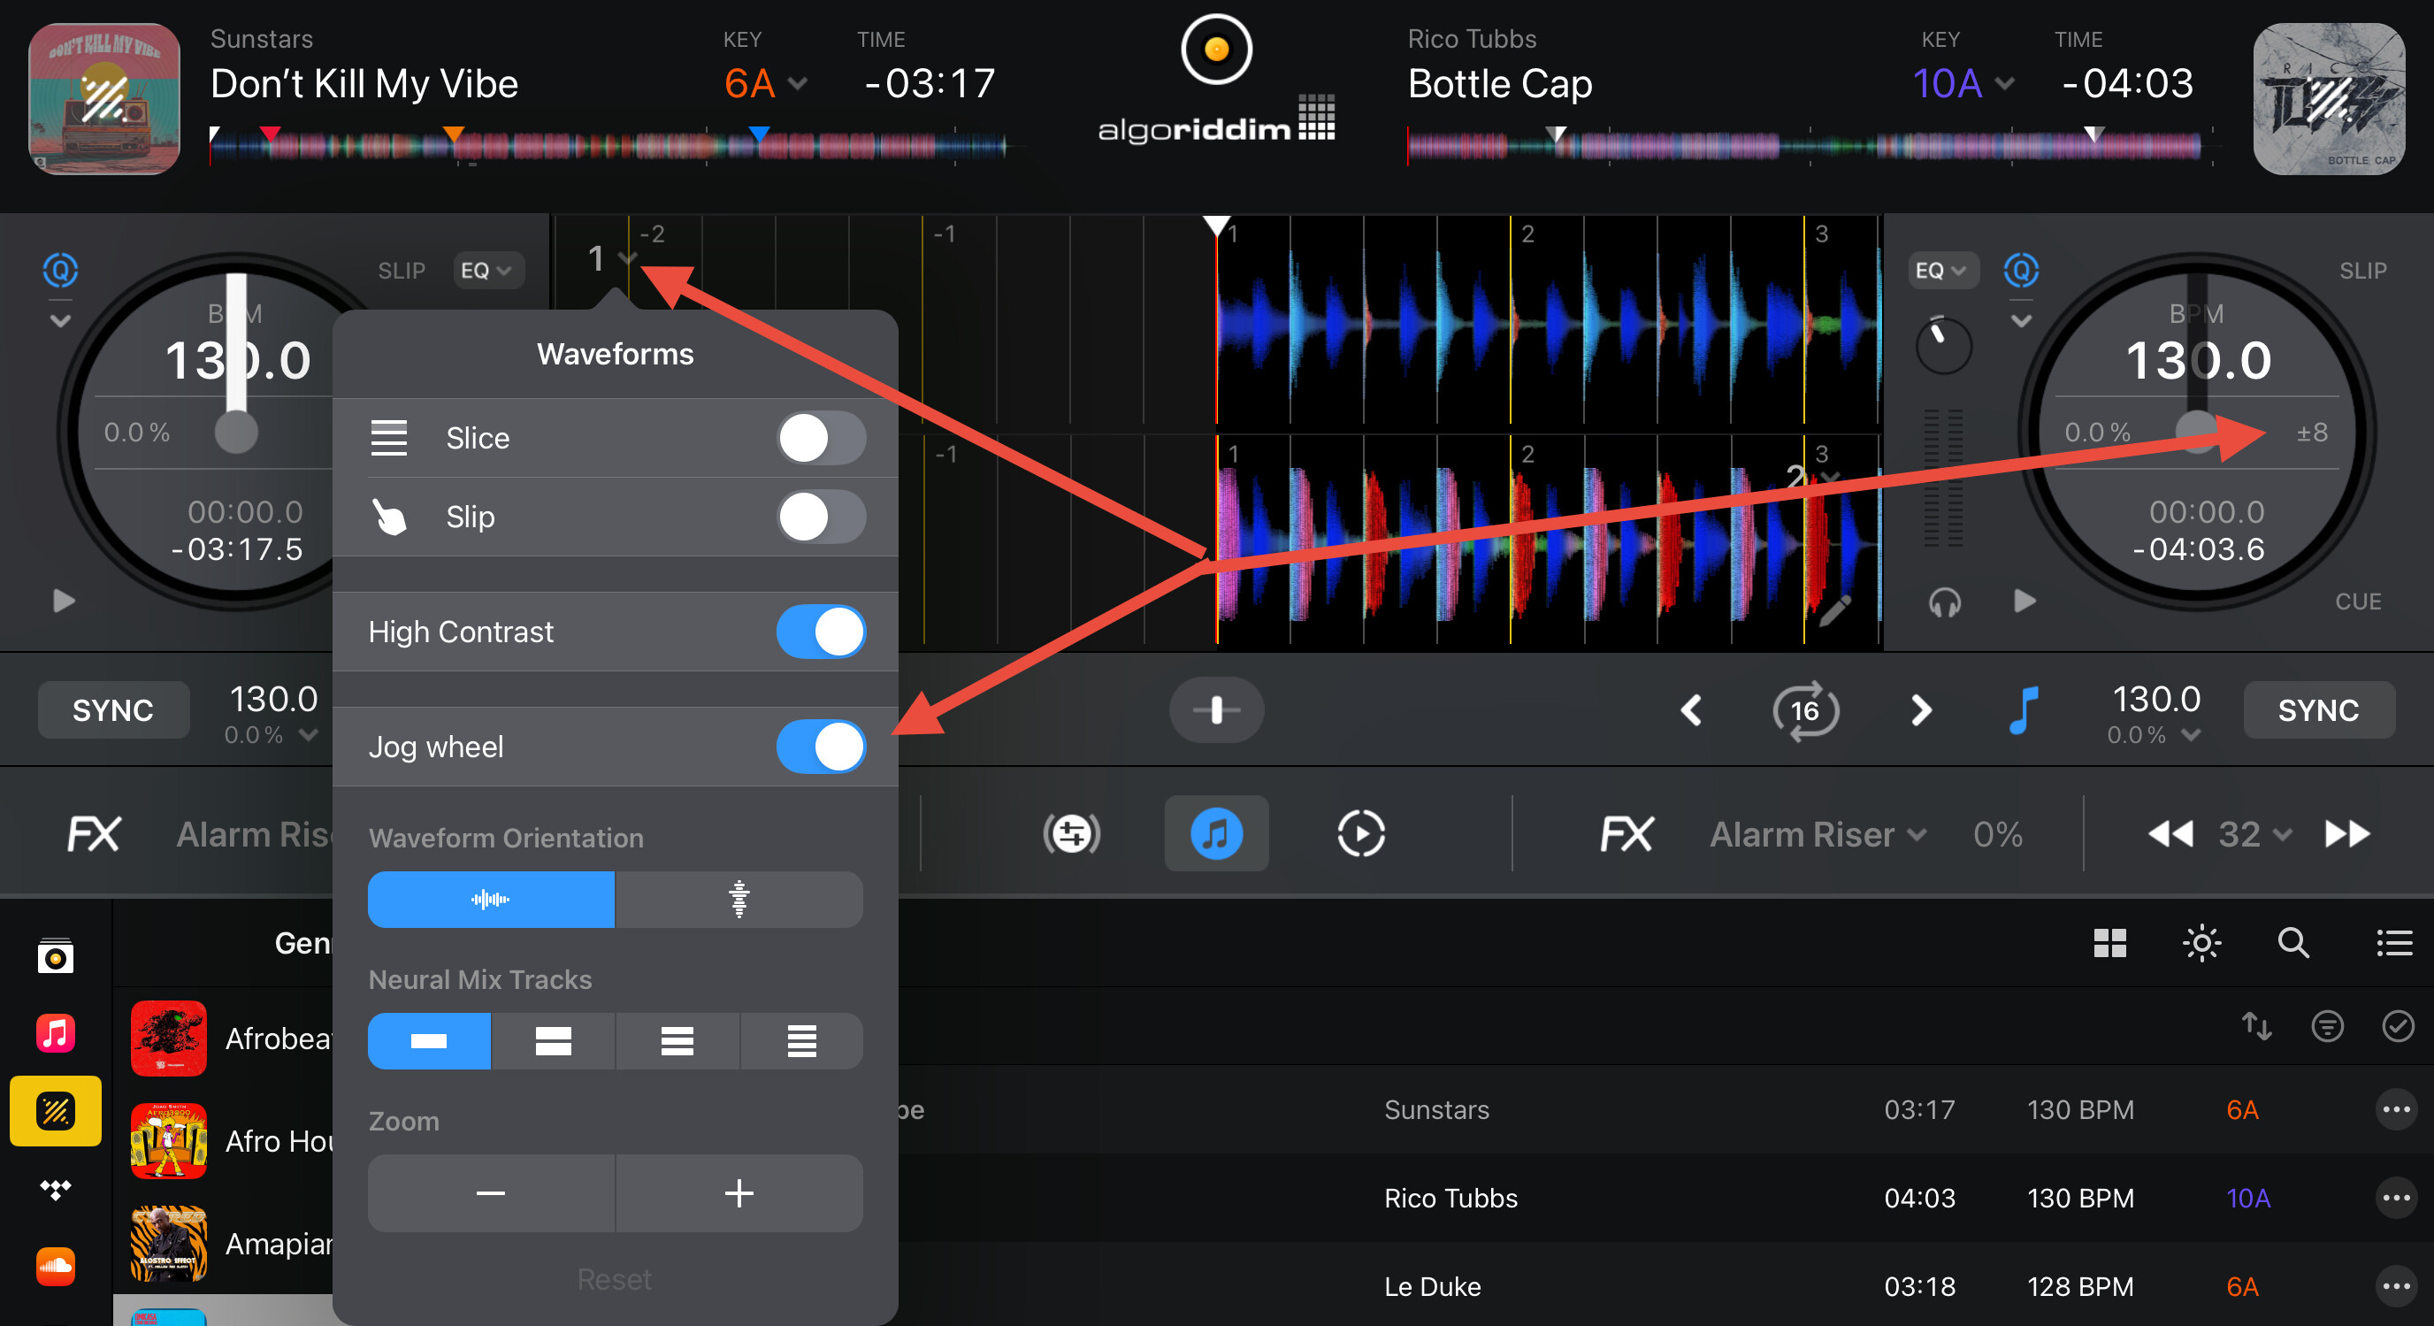Open the Apple Music library source
Screen dimensions: 2434x1326
click(x=55, y=1033)
